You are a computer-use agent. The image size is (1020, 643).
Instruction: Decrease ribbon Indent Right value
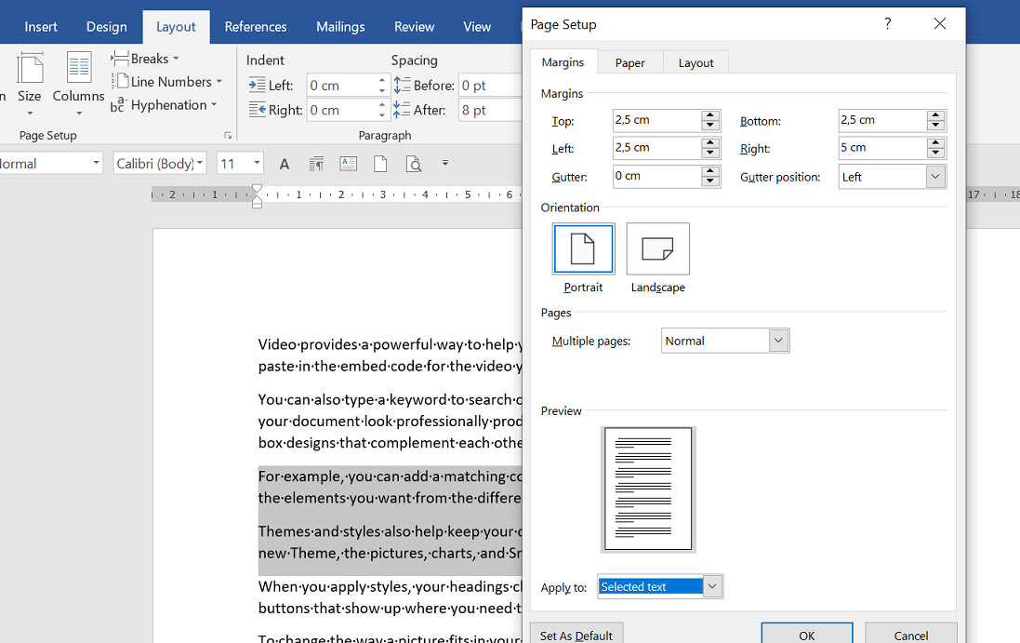click(382, 115)
